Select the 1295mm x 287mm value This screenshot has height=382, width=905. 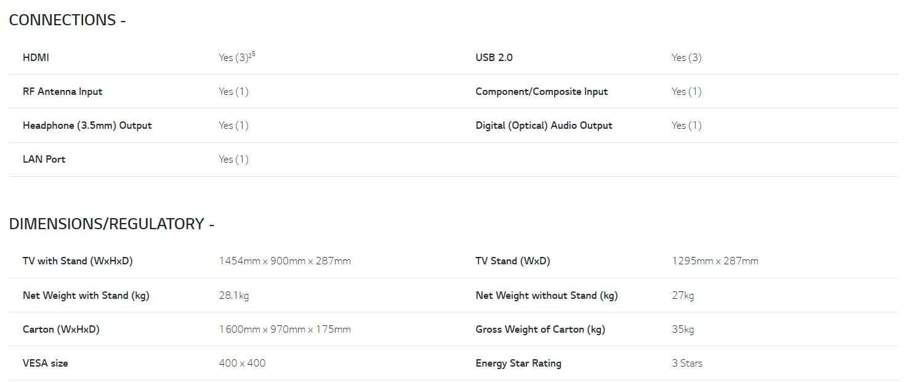(x=715, y=261)
